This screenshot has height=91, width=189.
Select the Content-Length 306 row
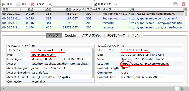[x=140, y=68]
